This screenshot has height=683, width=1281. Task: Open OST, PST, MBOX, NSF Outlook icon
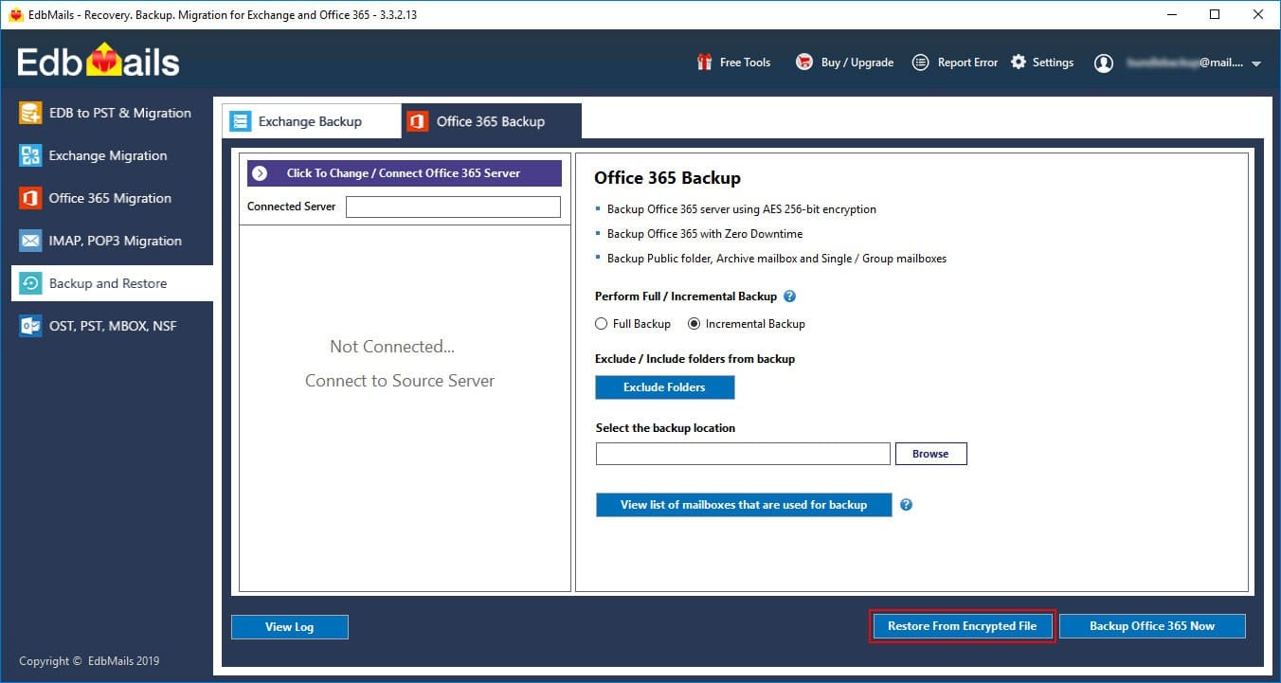coord(31,326)
